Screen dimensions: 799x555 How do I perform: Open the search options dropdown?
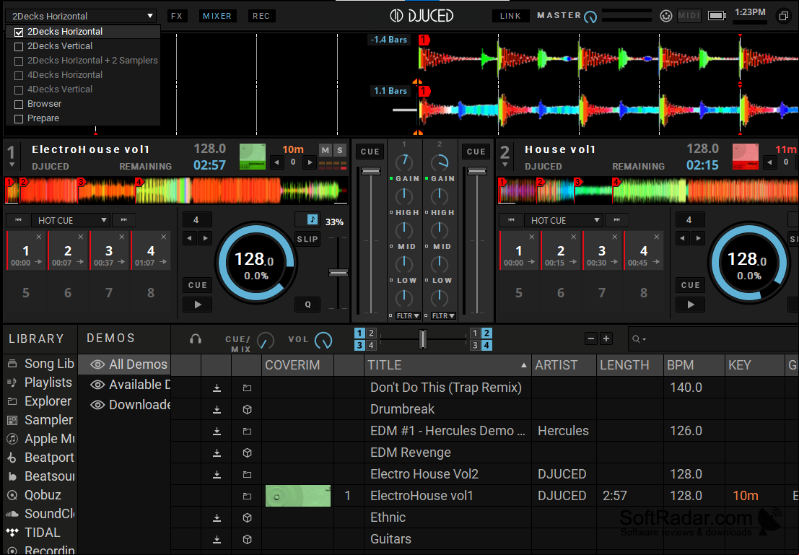point(639,339)
